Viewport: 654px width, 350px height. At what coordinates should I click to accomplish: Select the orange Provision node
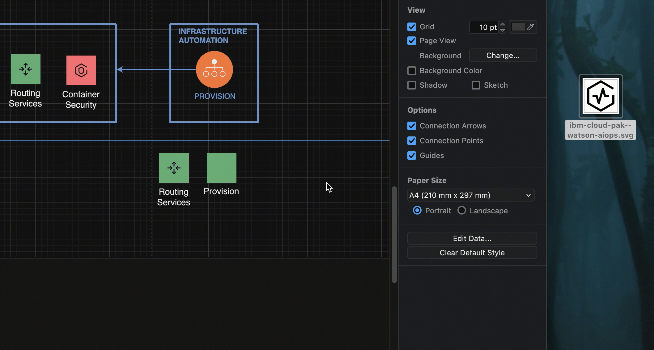coord(214,69)
